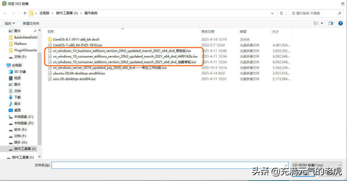Click the view layout icon
The image size is (347, 181).
point(316,23)
